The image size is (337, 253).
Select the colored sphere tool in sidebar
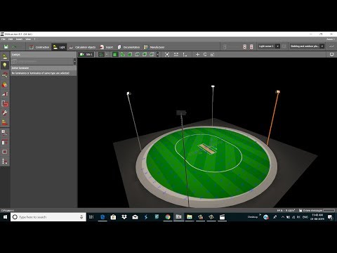(5, 84)
